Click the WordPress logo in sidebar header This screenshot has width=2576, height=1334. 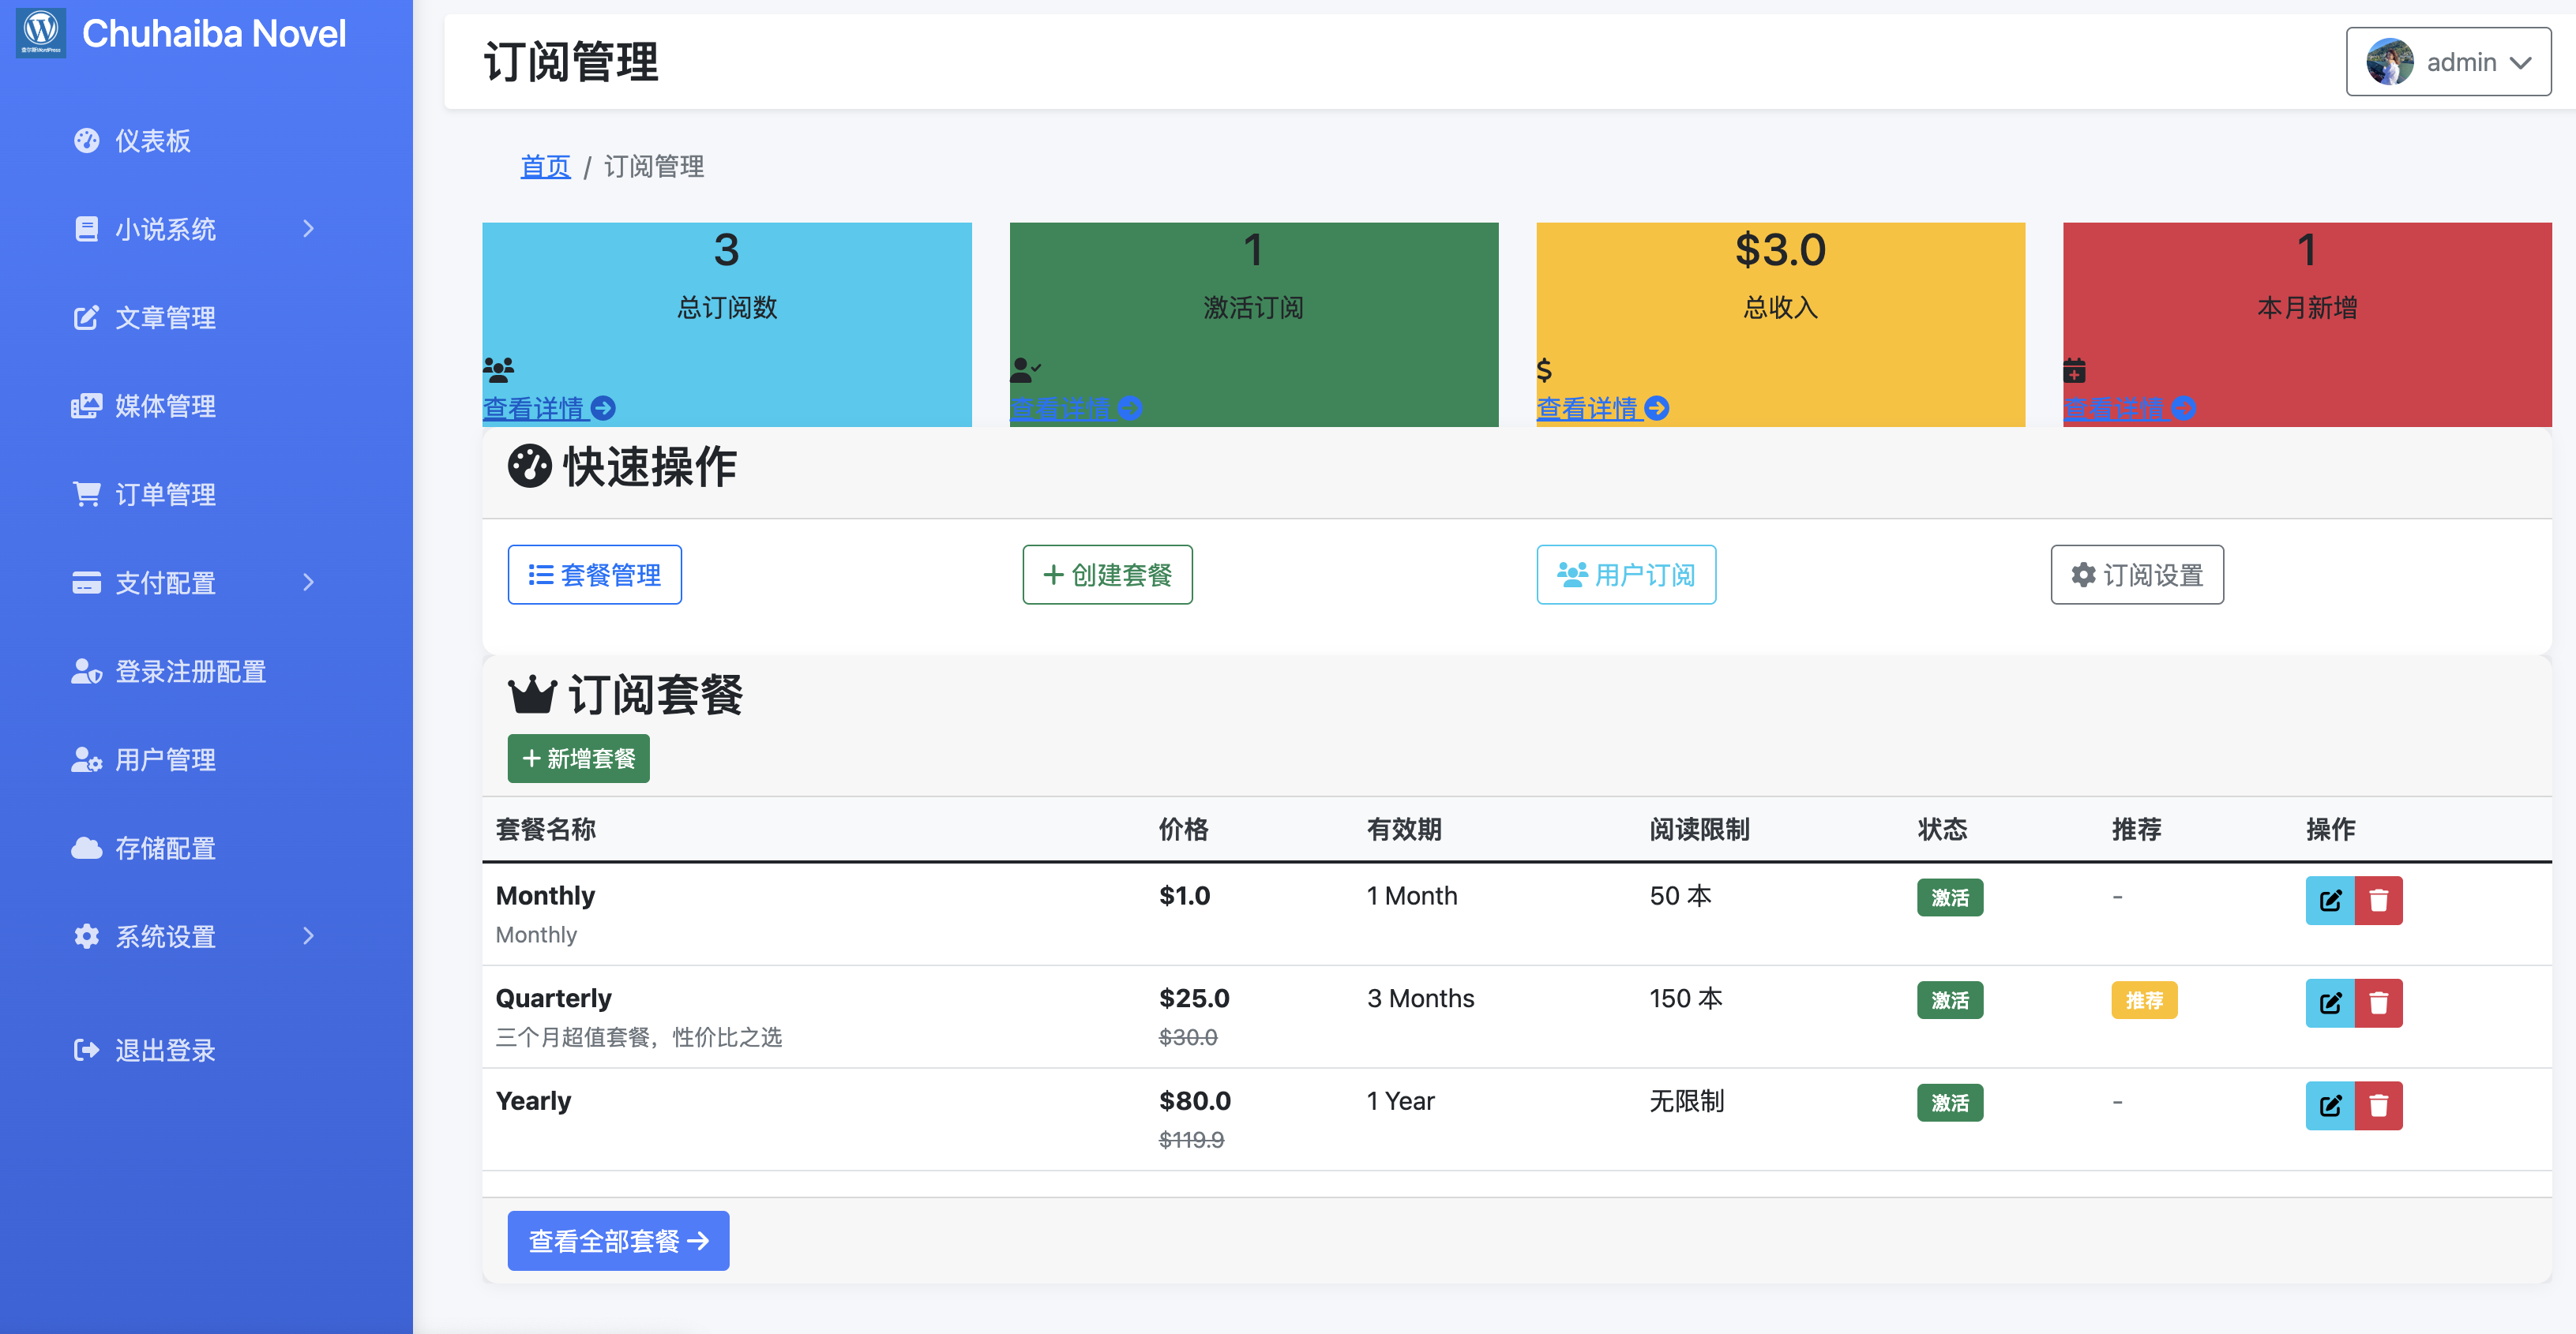41,32
